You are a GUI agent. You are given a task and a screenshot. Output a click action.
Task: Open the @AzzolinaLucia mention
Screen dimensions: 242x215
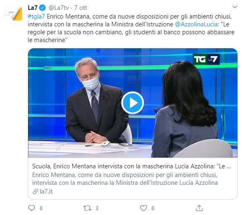pos(196,24)
